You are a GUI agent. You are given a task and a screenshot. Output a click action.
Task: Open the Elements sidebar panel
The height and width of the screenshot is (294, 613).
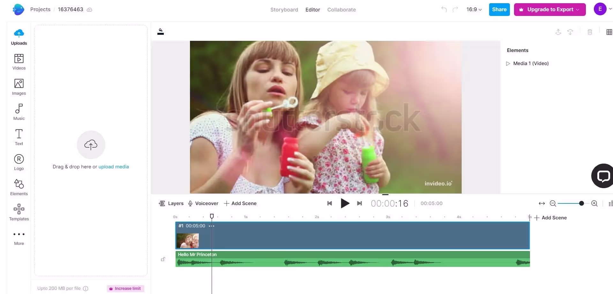19,187
